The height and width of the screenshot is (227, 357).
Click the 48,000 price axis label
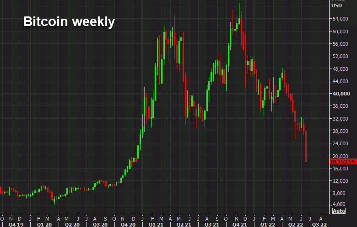click(x=340, y=69)
